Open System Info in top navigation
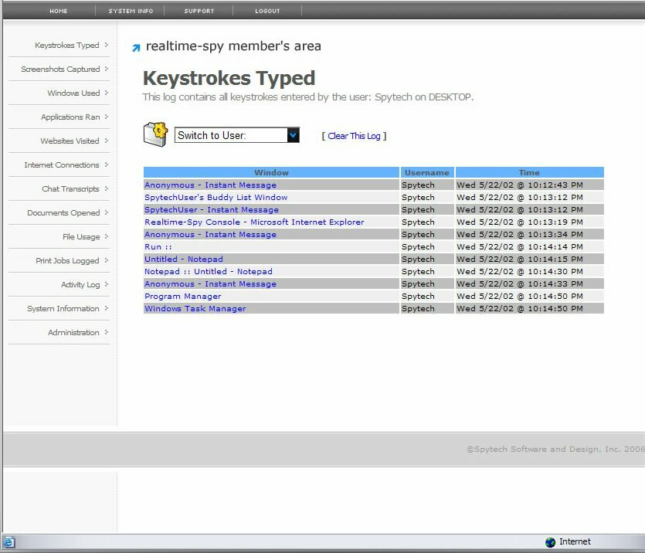 click(x=131, y=12)
